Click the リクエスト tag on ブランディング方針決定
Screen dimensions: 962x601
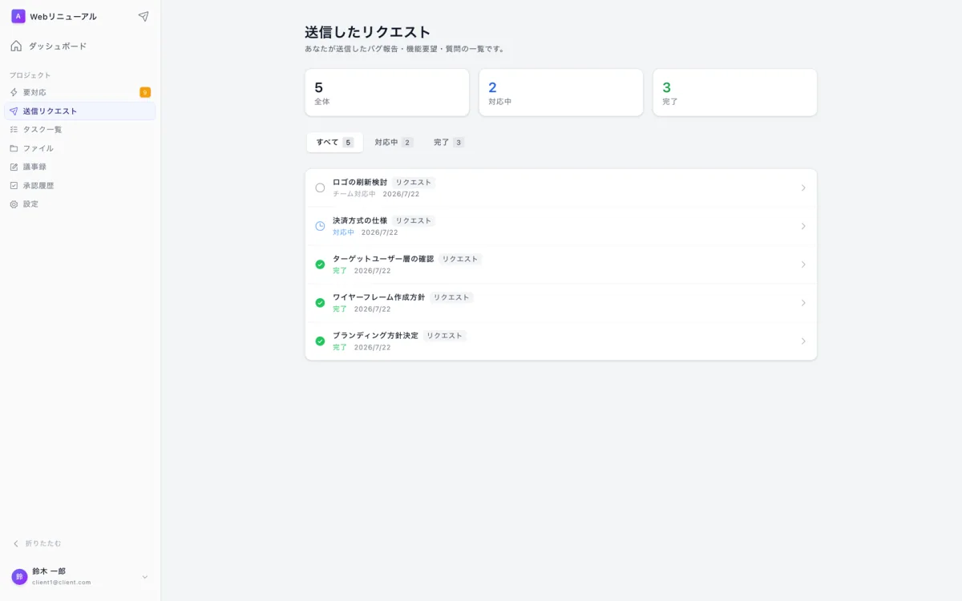tap(445, 336)
